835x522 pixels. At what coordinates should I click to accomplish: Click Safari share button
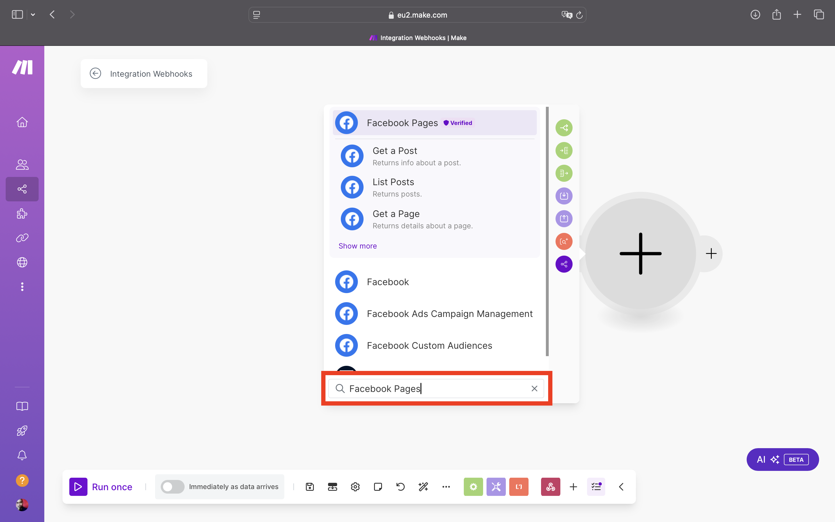coord(776,14)
